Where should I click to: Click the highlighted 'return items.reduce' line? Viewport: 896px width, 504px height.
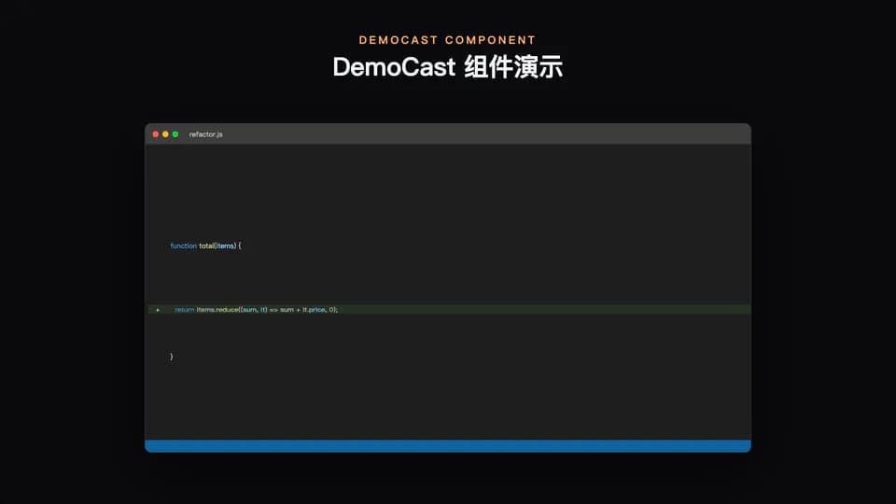[x=449, y=310]
